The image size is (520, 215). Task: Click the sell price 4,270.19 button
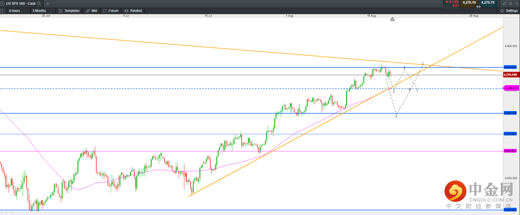[468, 2]
